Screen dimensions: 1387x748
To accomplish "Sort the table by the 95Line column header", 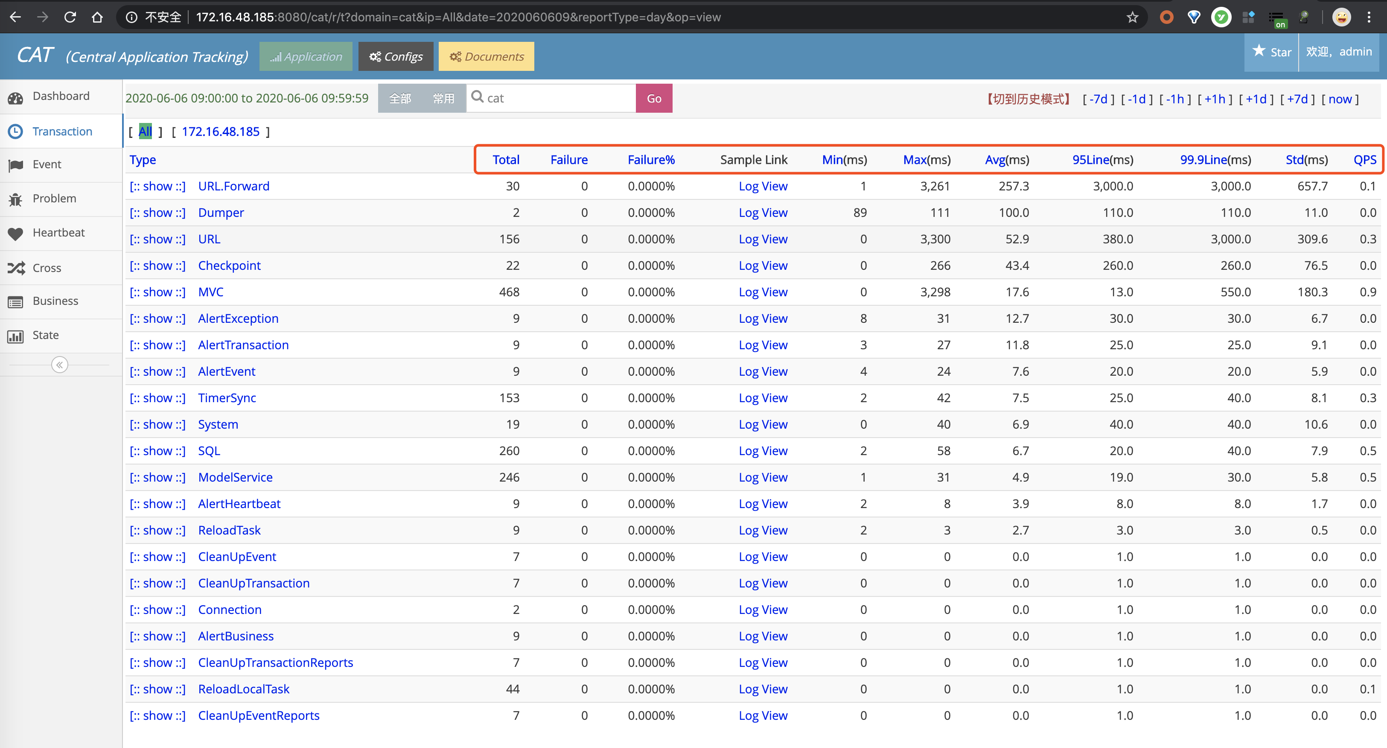I will click(1090, 160).
